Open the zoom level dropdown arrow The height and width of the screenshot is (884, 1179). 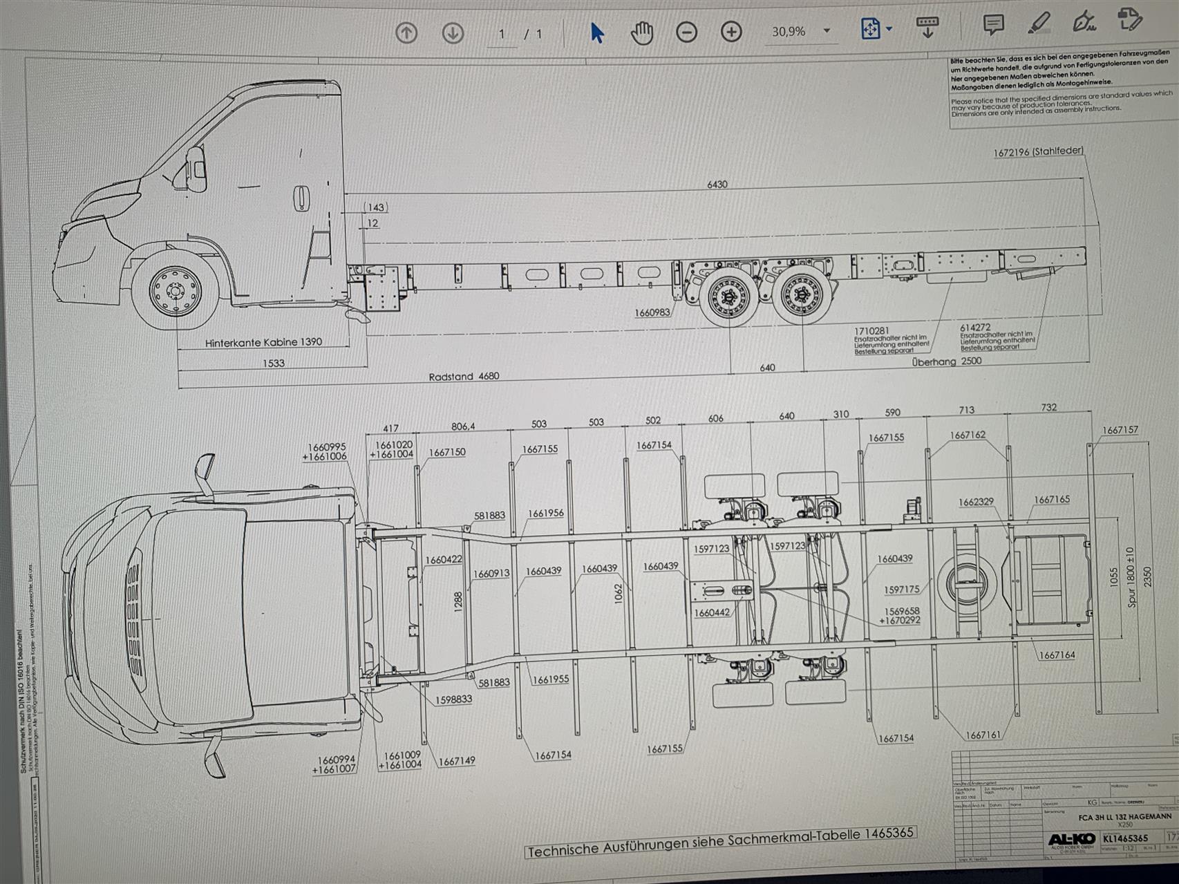(827, 31)
